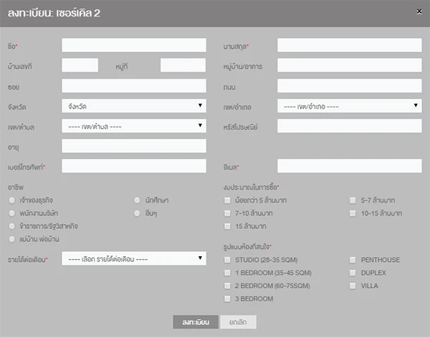
Task: Open the รายได้ต่อเดือน income dropdown
Action: (x=134, y=258)
